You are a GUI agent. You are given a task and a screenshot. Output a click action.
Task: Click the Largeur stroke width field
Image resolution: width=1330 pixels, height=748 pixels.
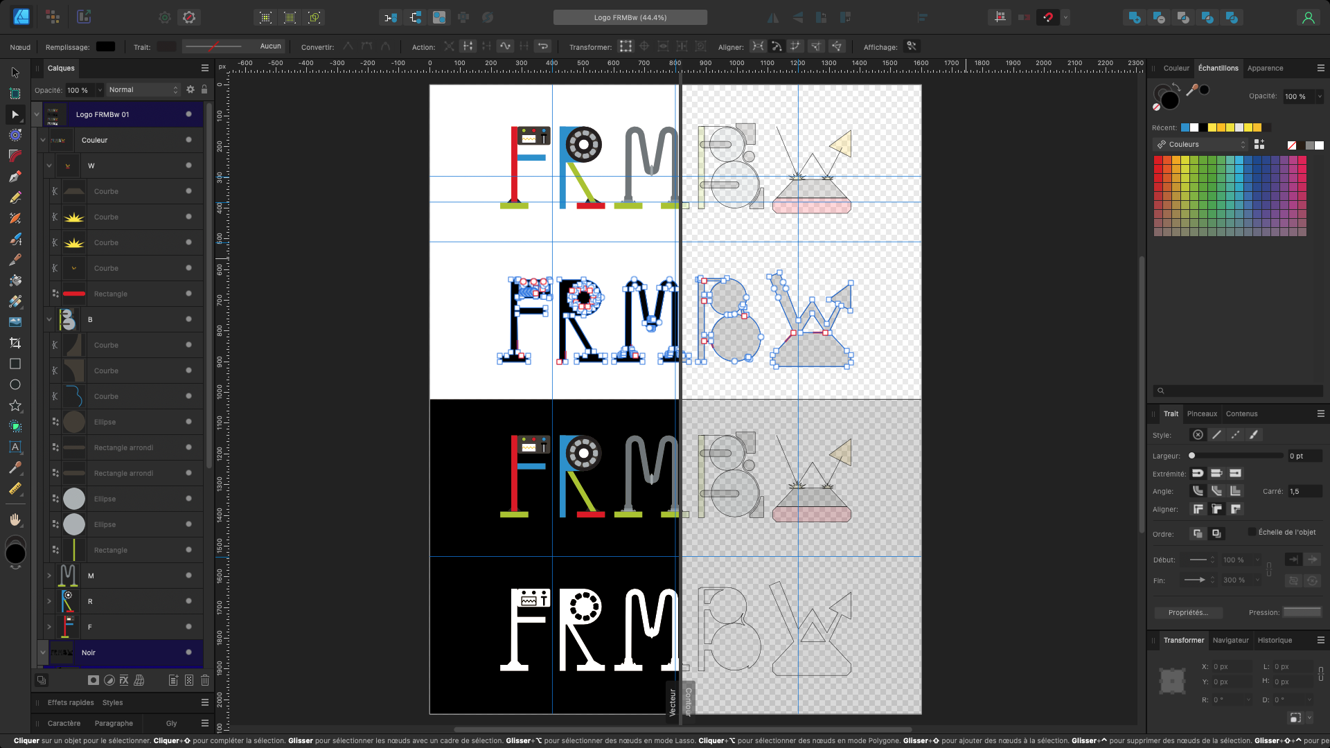(x=1304, y=456)
